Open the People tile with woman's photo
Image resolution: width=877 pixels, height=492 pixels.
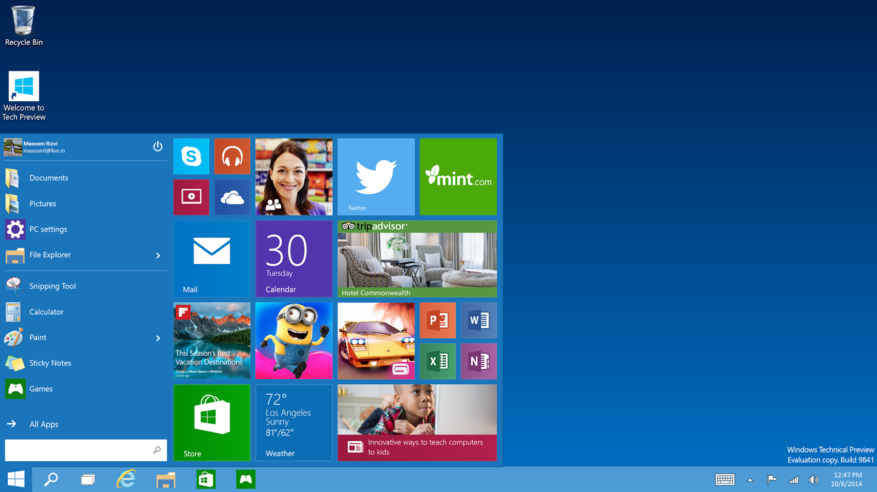(294, 177)
